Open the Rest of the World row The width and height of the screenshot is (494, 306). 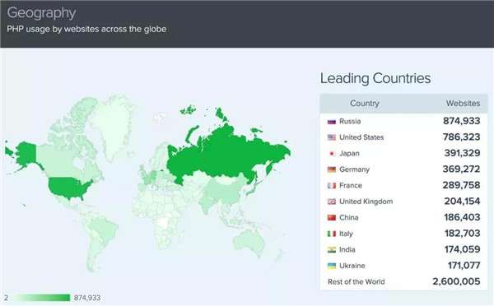coord(403,281)
